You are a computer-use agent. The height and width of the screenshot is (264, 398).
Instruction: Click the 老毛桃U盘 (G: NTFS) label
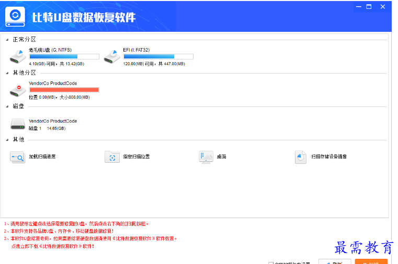click(50, 50)
